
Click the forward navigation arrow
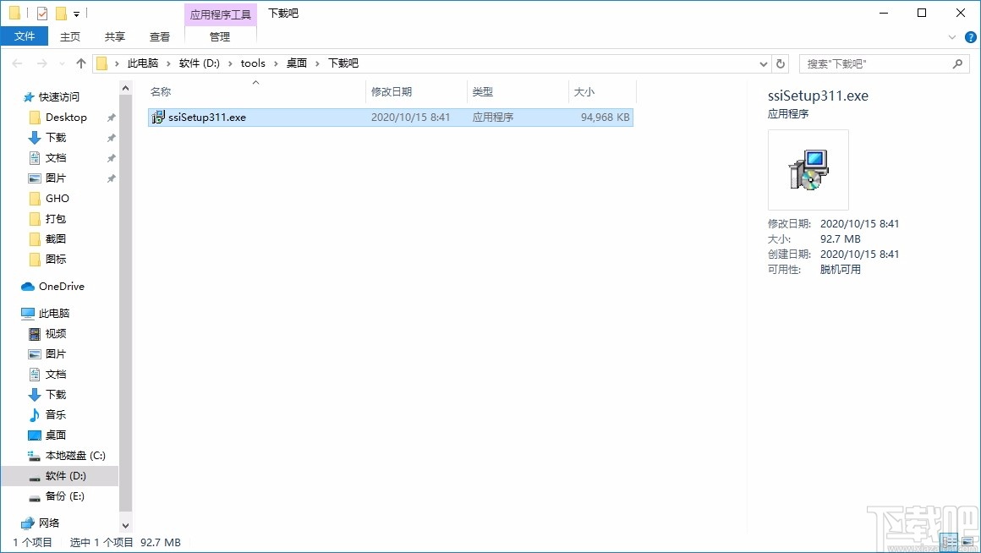41,63
